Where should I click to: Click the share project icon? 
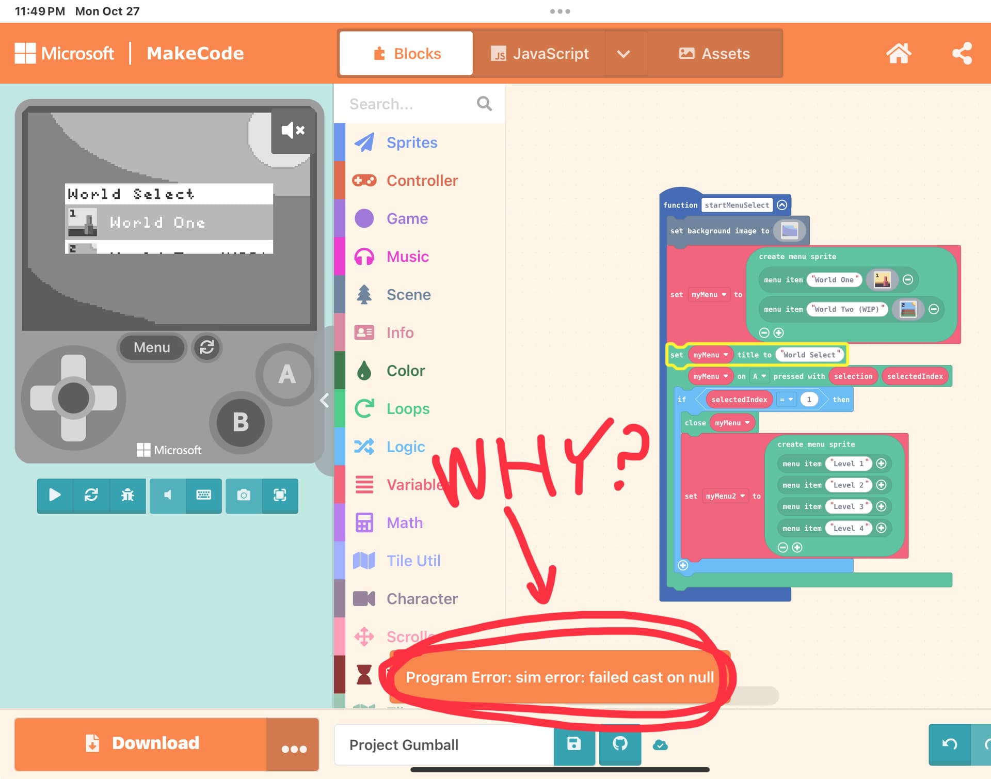coord(962,53)
